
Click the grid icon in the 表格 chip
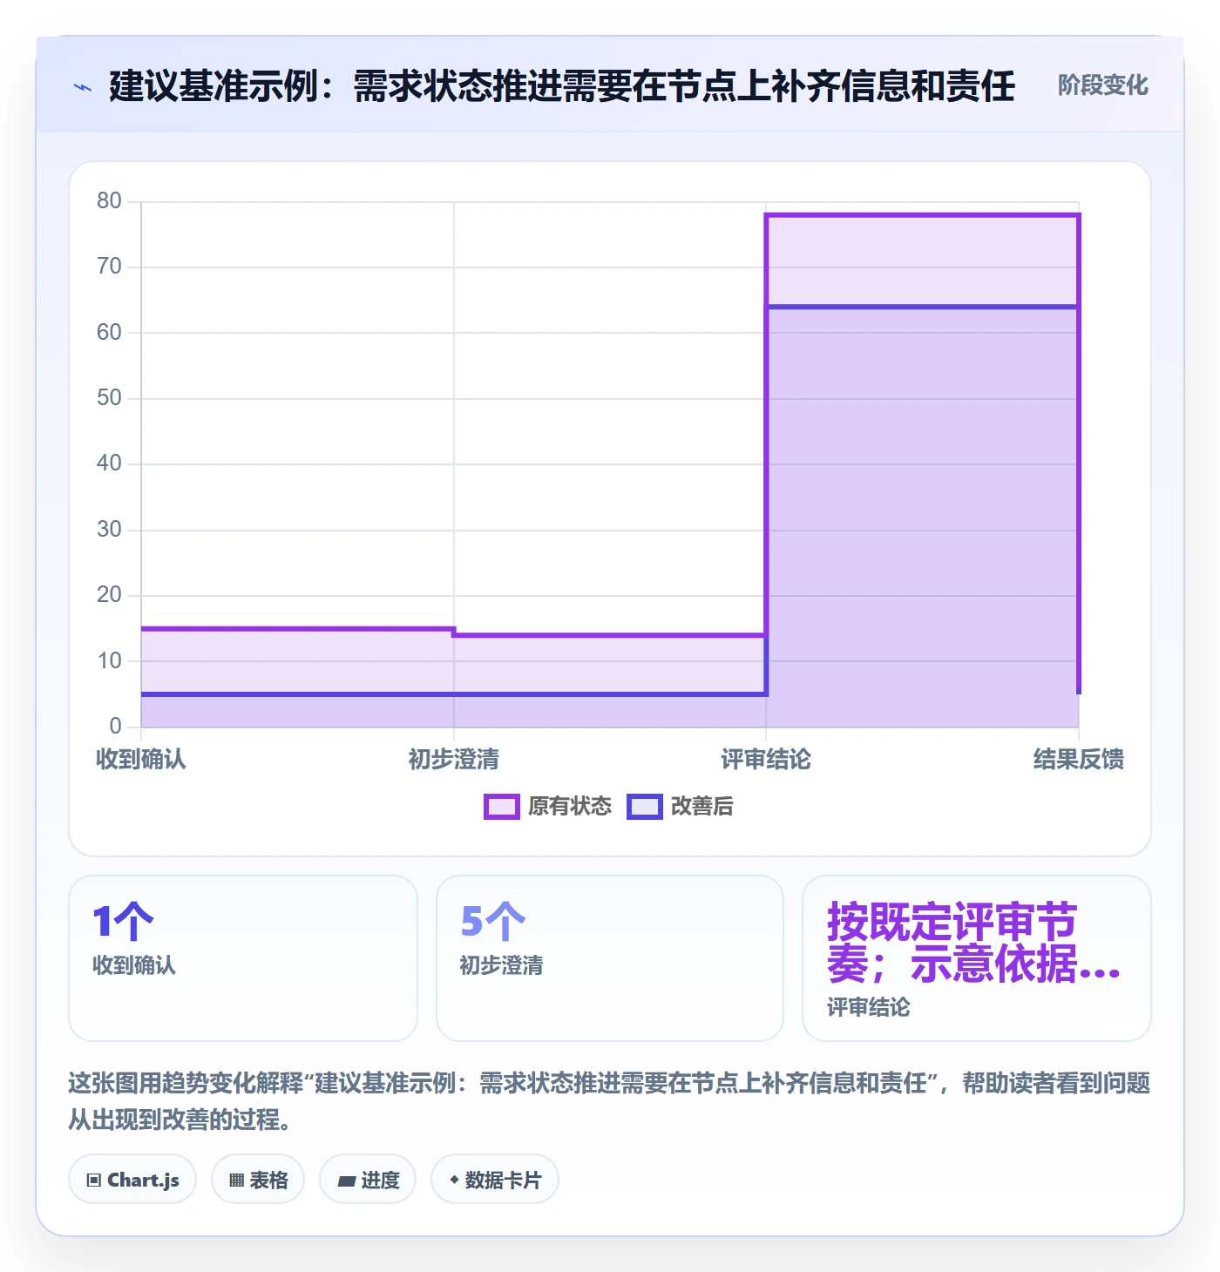tap(236, 1181)
